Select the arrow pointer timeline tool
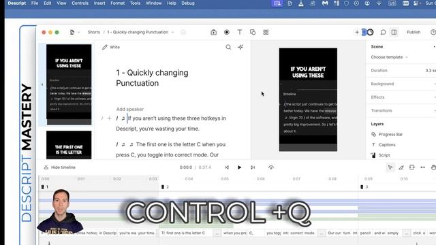 [390, 167]
